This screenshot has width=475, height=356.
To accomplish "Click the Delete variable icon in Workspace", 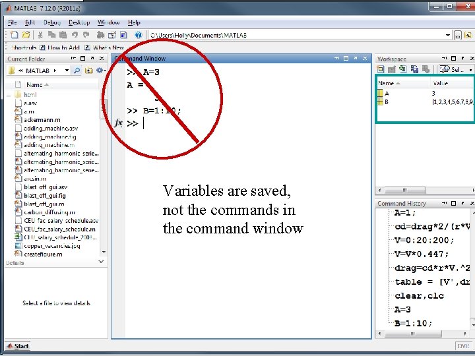I will pos(426,69).
